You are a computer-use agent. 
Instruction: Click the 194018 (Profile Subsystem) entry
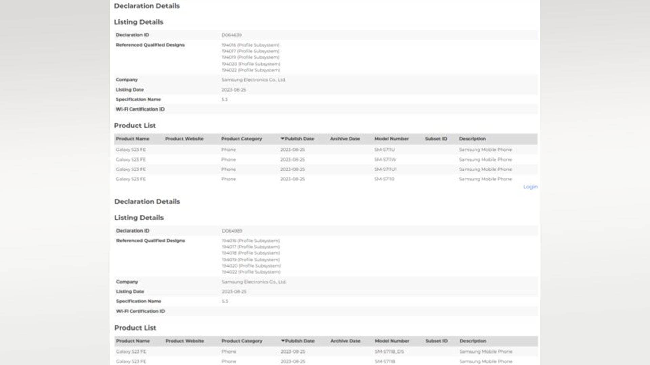251,253
